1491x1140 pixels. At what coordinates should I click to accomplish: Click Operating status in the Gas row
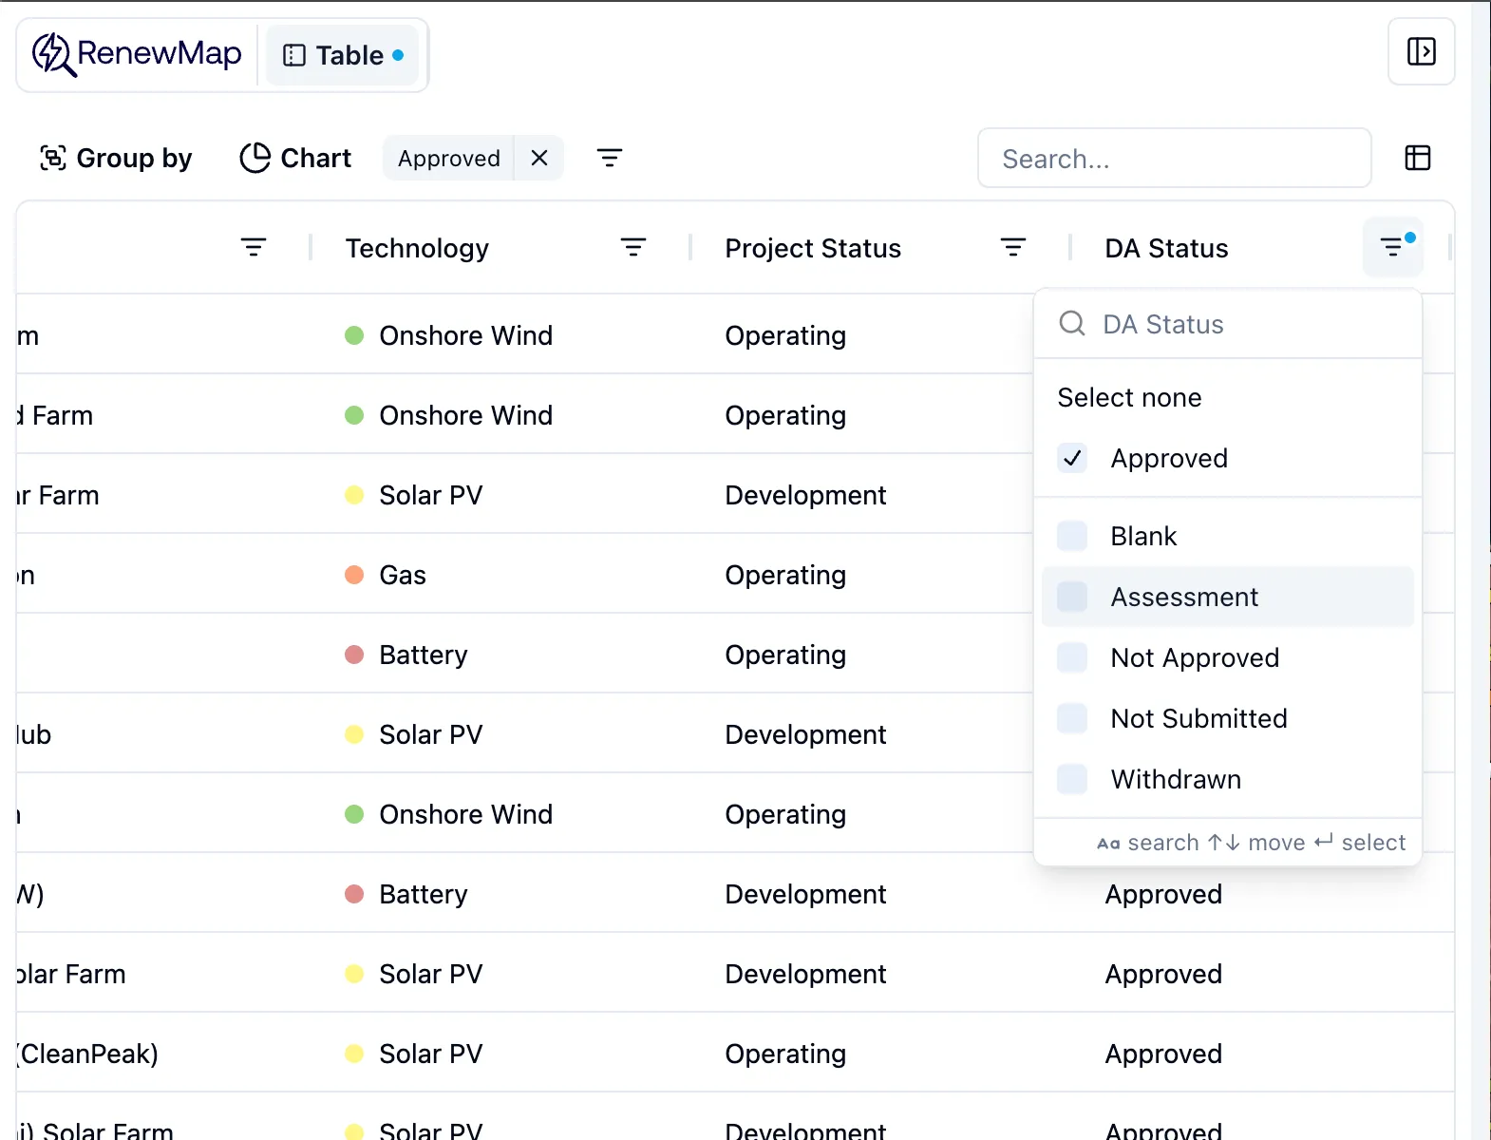click(x=785, y=575)
